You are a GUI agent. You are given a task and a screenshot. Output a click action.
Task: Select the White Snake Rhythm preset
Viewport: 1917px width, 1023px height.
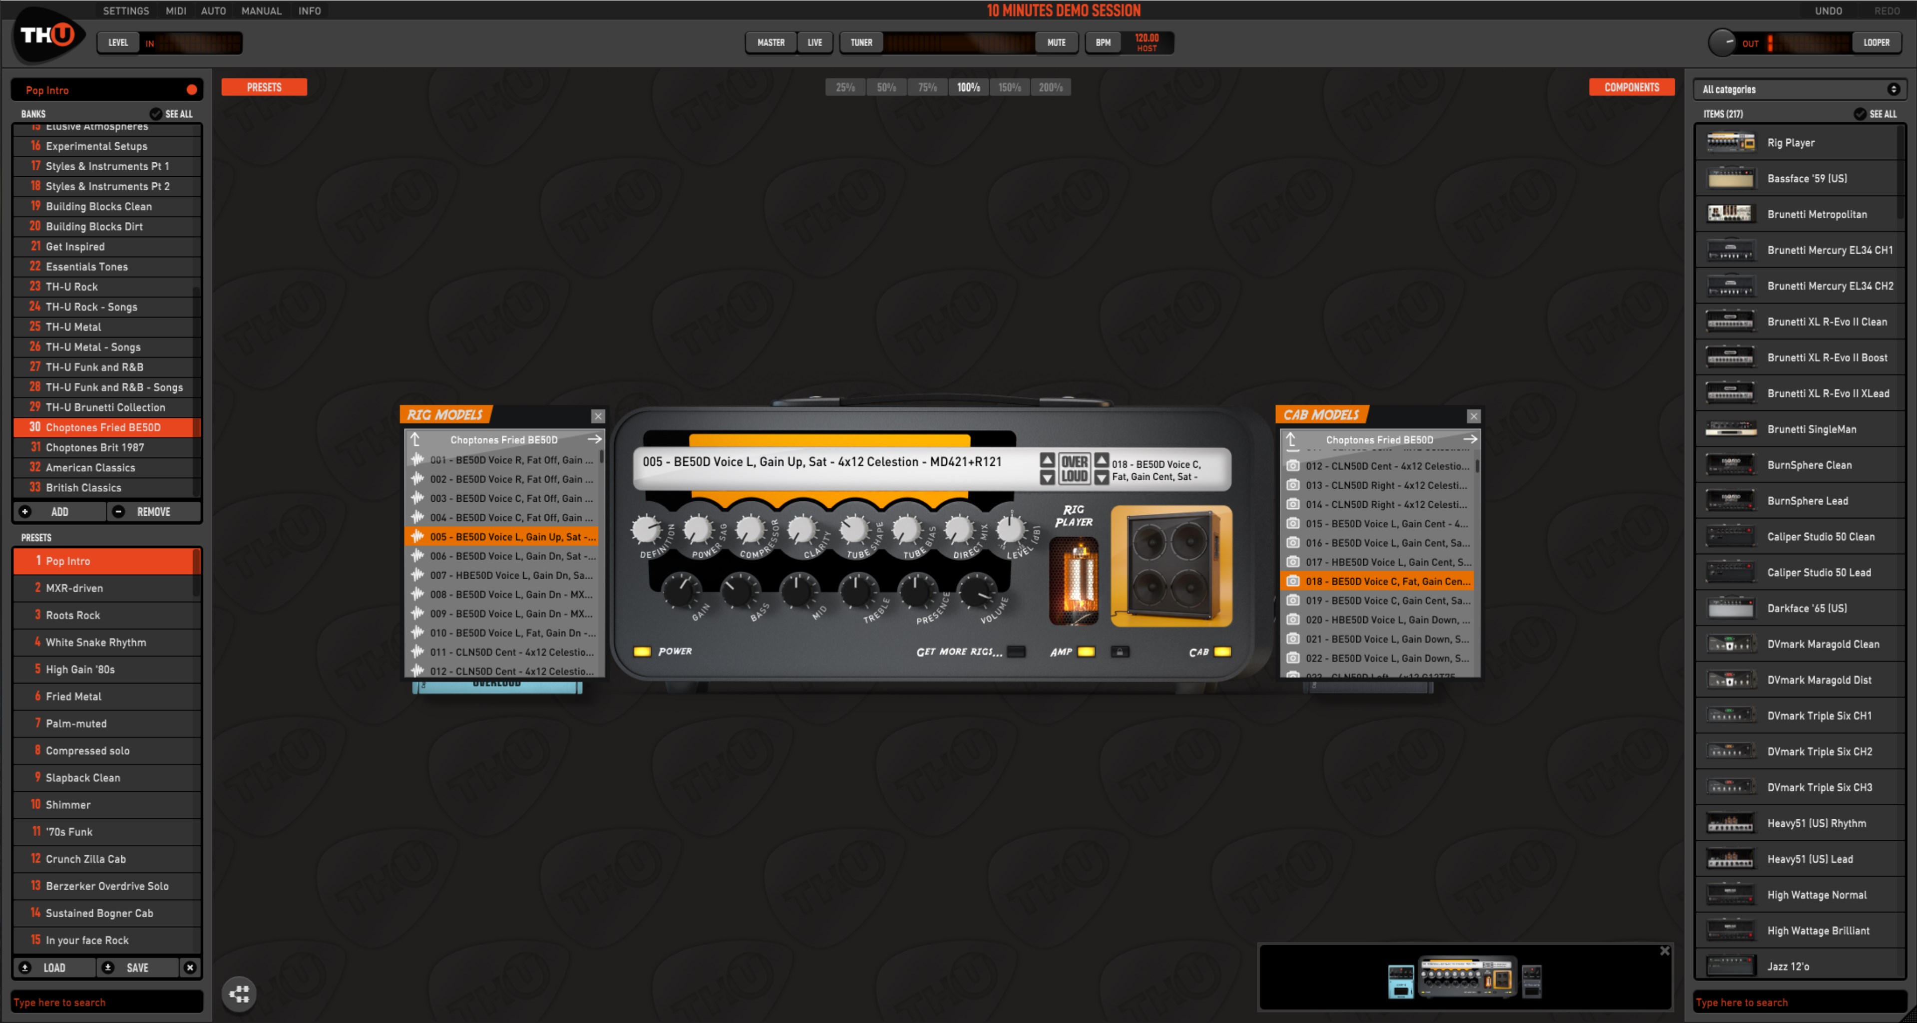tap(95, 642)
